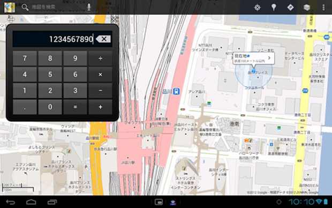
Task: Tap calculator key 0
Action: [x=50, y=107]
